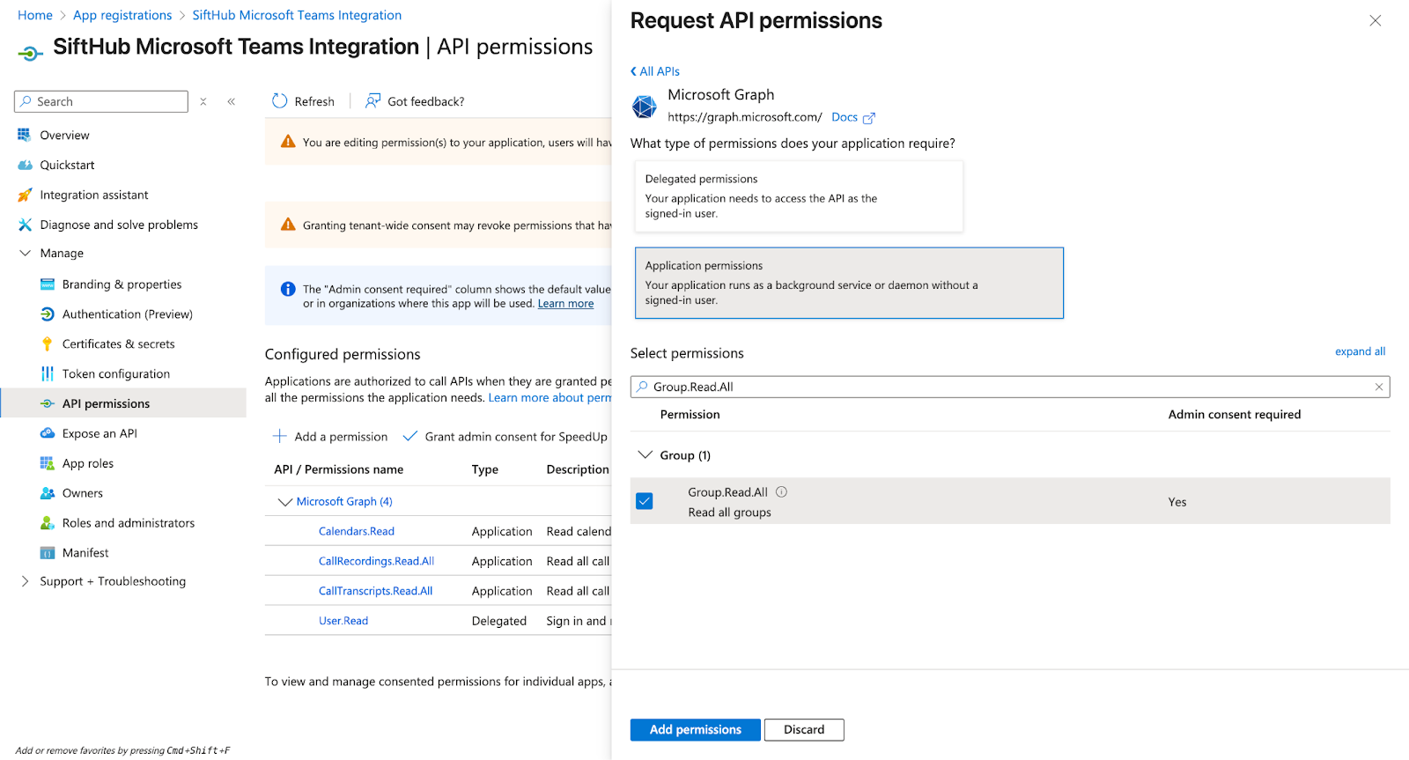Click the Refresh icon in toolbar
This screenshot has width=1409, height=760.
(280, 101)
